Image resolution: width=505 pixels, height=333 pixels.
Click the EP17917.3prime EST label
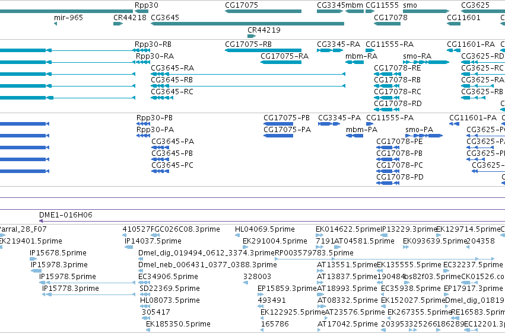click(474, 289)
